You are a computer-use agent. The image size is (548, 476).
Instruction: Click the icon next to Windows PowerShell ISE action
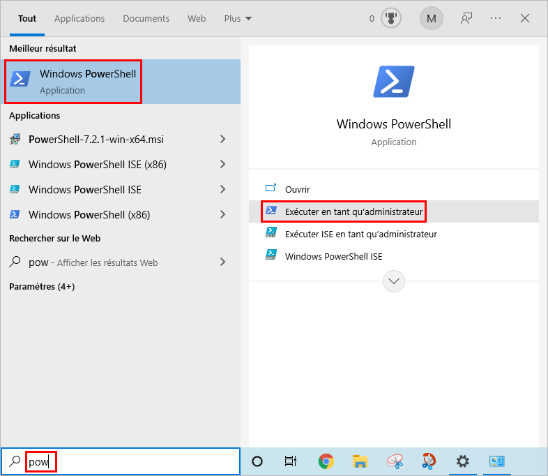pyautogui.click(x=271, y=255)
